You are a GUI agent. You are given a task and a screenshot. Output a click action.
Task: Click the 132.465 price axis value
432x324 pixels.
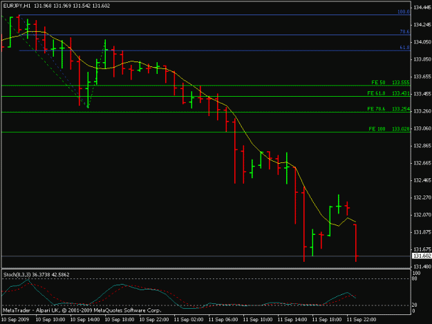[x=422, y=180]
